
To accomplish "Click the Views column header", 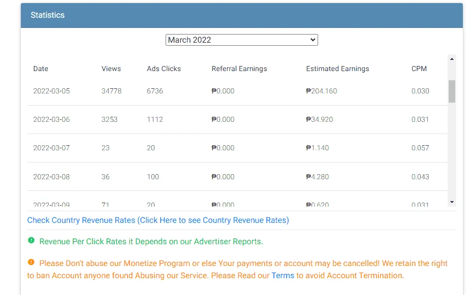I will click(111, 69).
